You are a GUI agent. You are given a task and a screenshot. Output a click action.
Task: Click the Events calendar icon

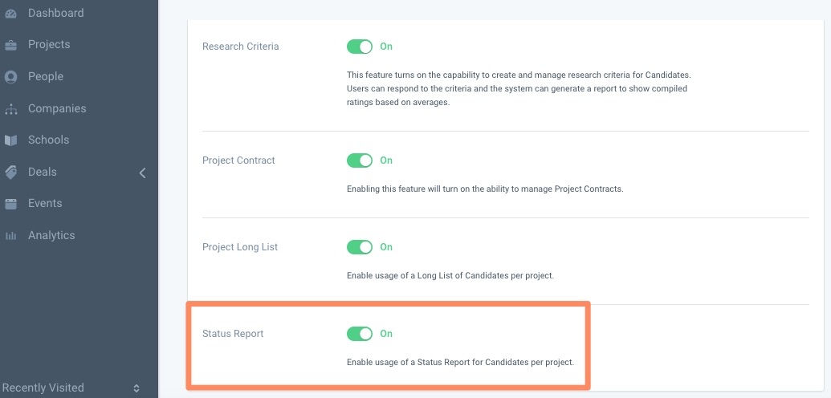(x=10, y=204)
